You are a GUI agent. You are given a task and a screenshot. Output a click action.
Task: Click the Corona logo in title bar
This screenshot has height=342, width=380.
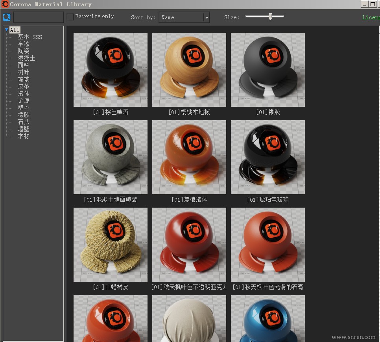(5, 4)
